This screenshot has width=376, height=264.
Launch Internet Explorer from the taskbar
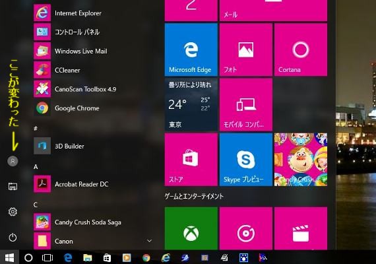(166, 258)
